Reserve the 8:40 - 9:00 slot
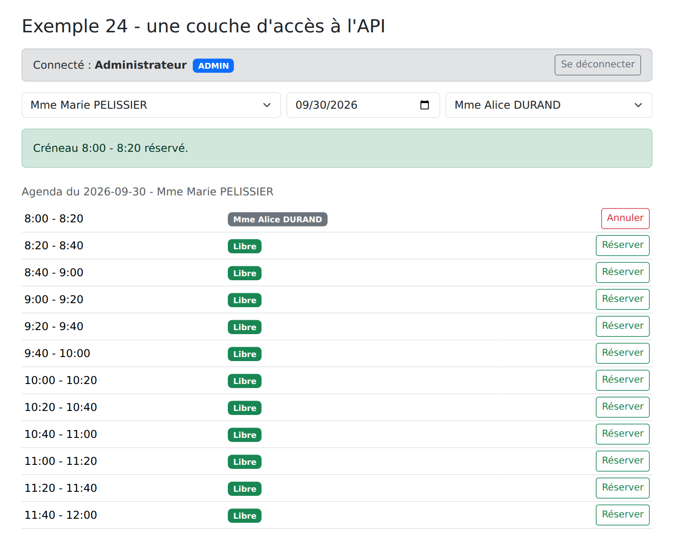Viewport: 674px width, 556px height. tap(622, 272)
